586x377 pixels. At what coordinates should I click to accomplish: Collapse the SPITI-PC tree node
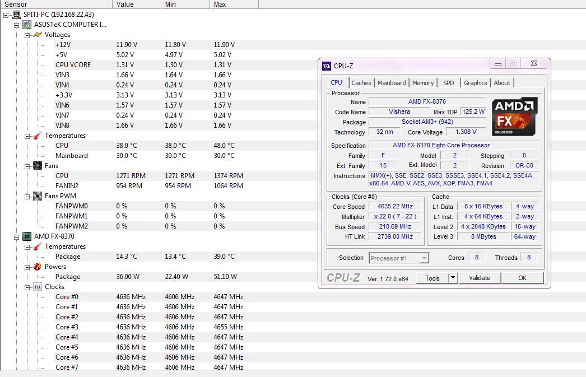tap(6, 15)
